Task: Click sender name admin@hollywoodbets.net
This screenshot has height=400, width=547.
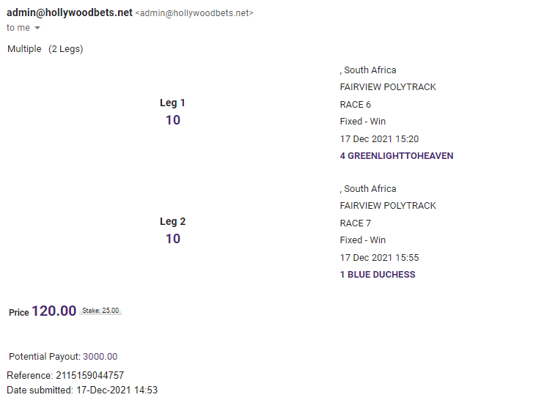Action: pos(70,13)
